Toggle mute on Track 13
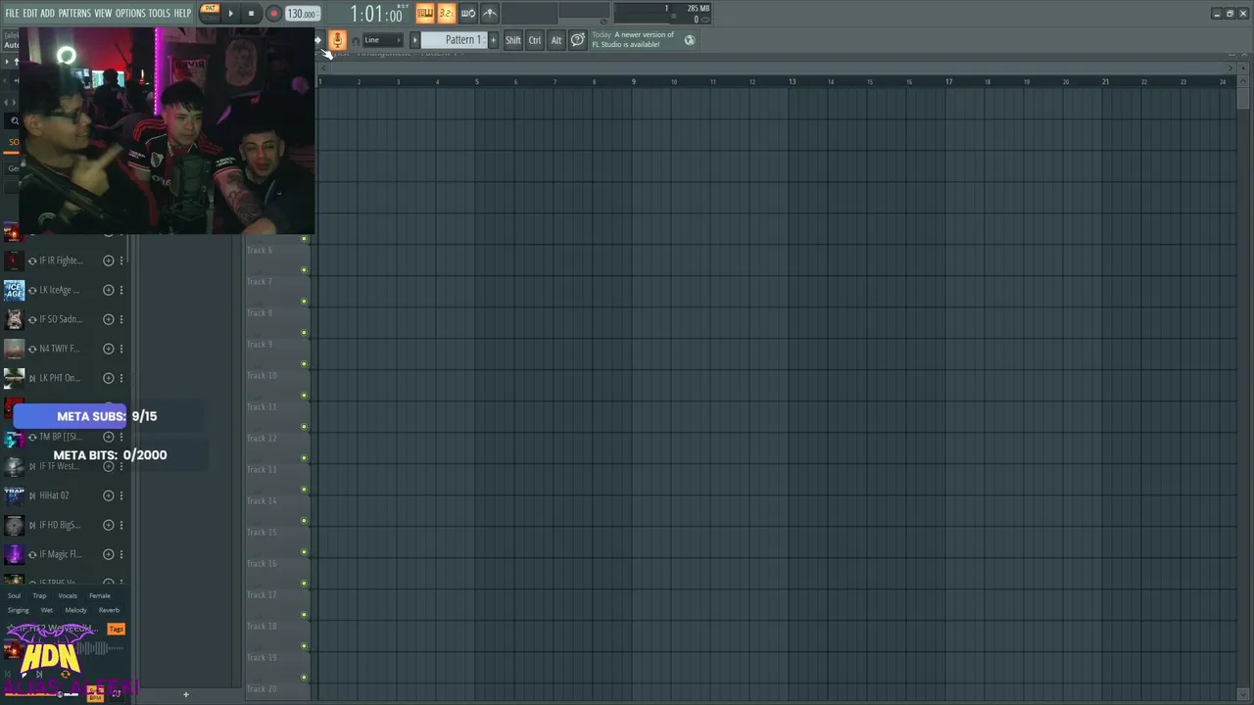 [304, 490]
